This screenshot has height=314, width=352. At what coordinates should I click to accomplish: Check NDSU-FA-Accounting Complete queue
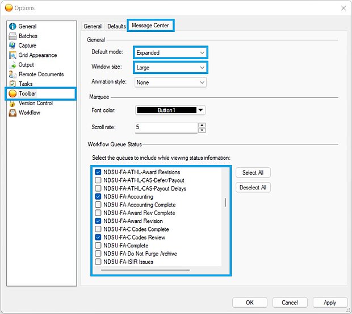pyautogui.click(x=98, y=205)
